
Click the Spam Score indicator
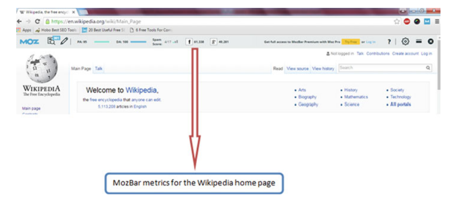tap(165, 42)
